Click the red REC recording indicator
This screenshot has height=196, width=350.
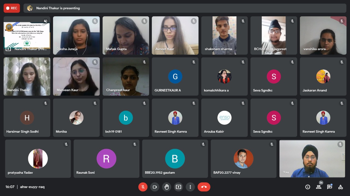(12, 8)
